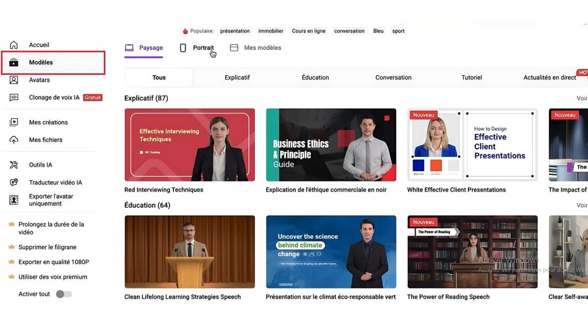Enable the Activer tout toggle
The height and width of the screenshot is (330, 588).
[x=64, y=294]
